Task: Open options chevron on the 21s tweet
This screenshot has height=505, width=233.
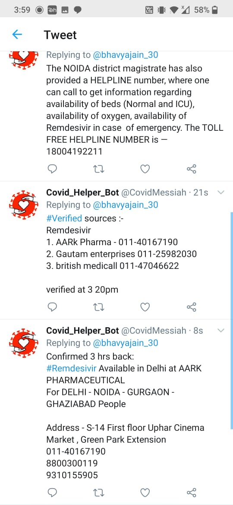Action: point(221,193)
